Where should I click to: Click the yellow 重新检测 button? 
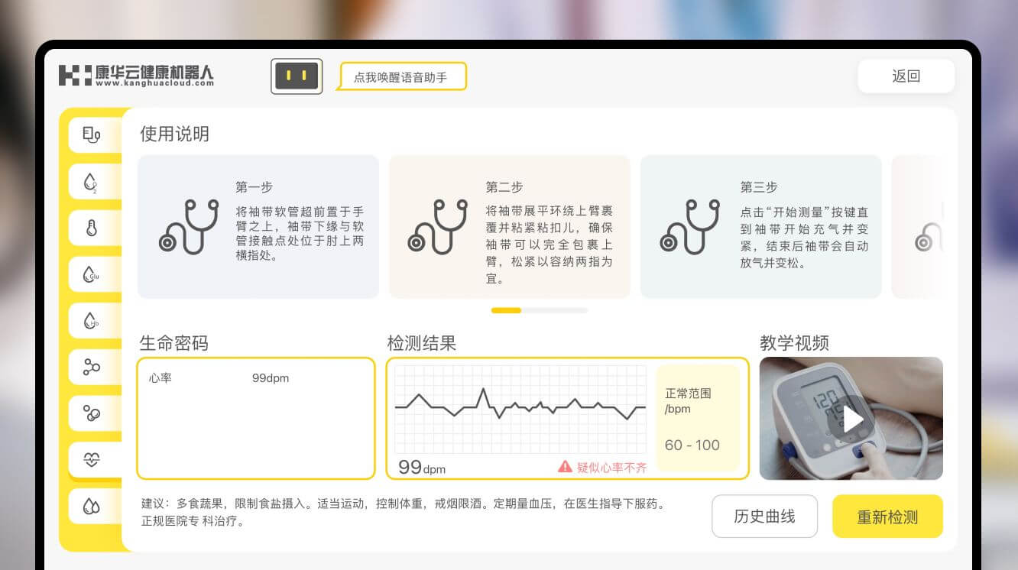click(x=887, y=517)
